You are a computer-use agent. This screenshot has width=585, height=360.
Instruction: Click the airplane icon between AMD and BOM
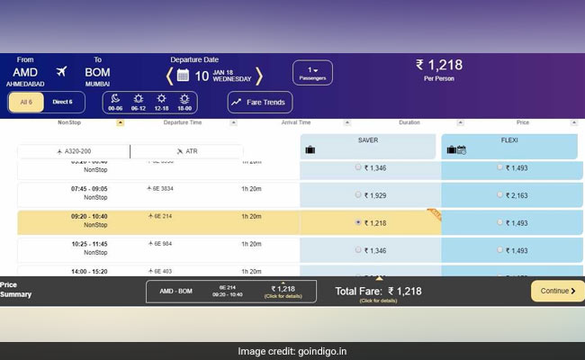[x=61, y=71]
